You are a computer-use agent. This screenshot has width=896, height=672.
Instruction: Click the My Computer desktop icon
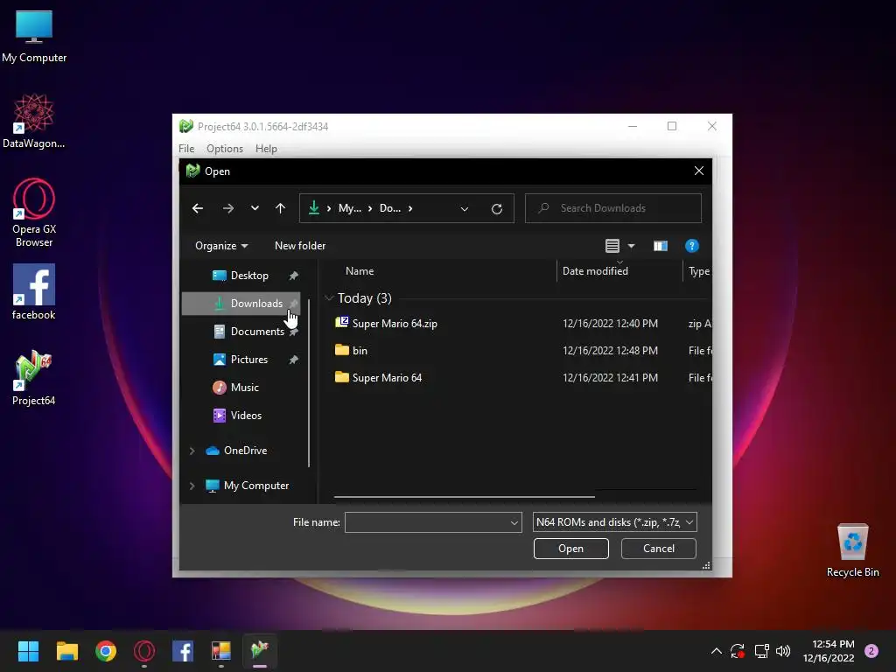(34, 37)
